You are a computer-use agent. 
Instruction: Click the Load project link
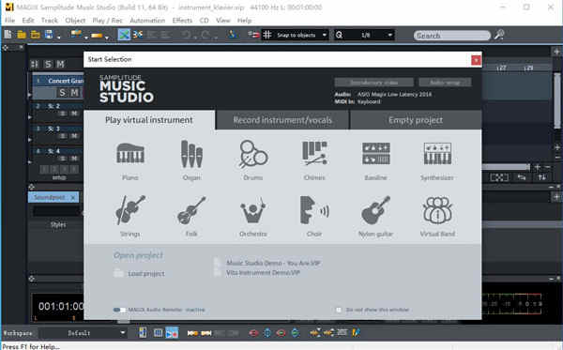pos(146,274)
